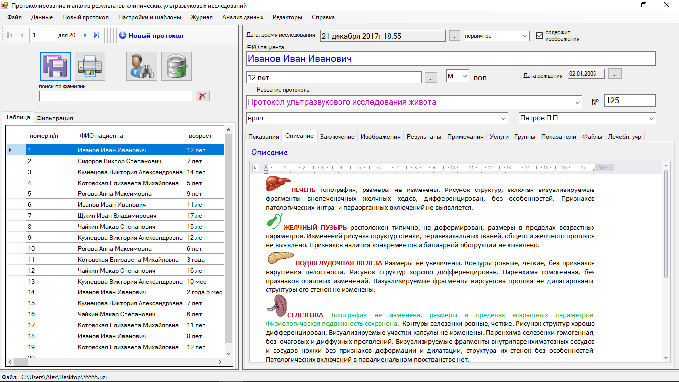The height and width of the screenshot is (382, 679).
Task: Click the date of birth ellipsis button
Action: pyautogui.click(x=615, y=74)
